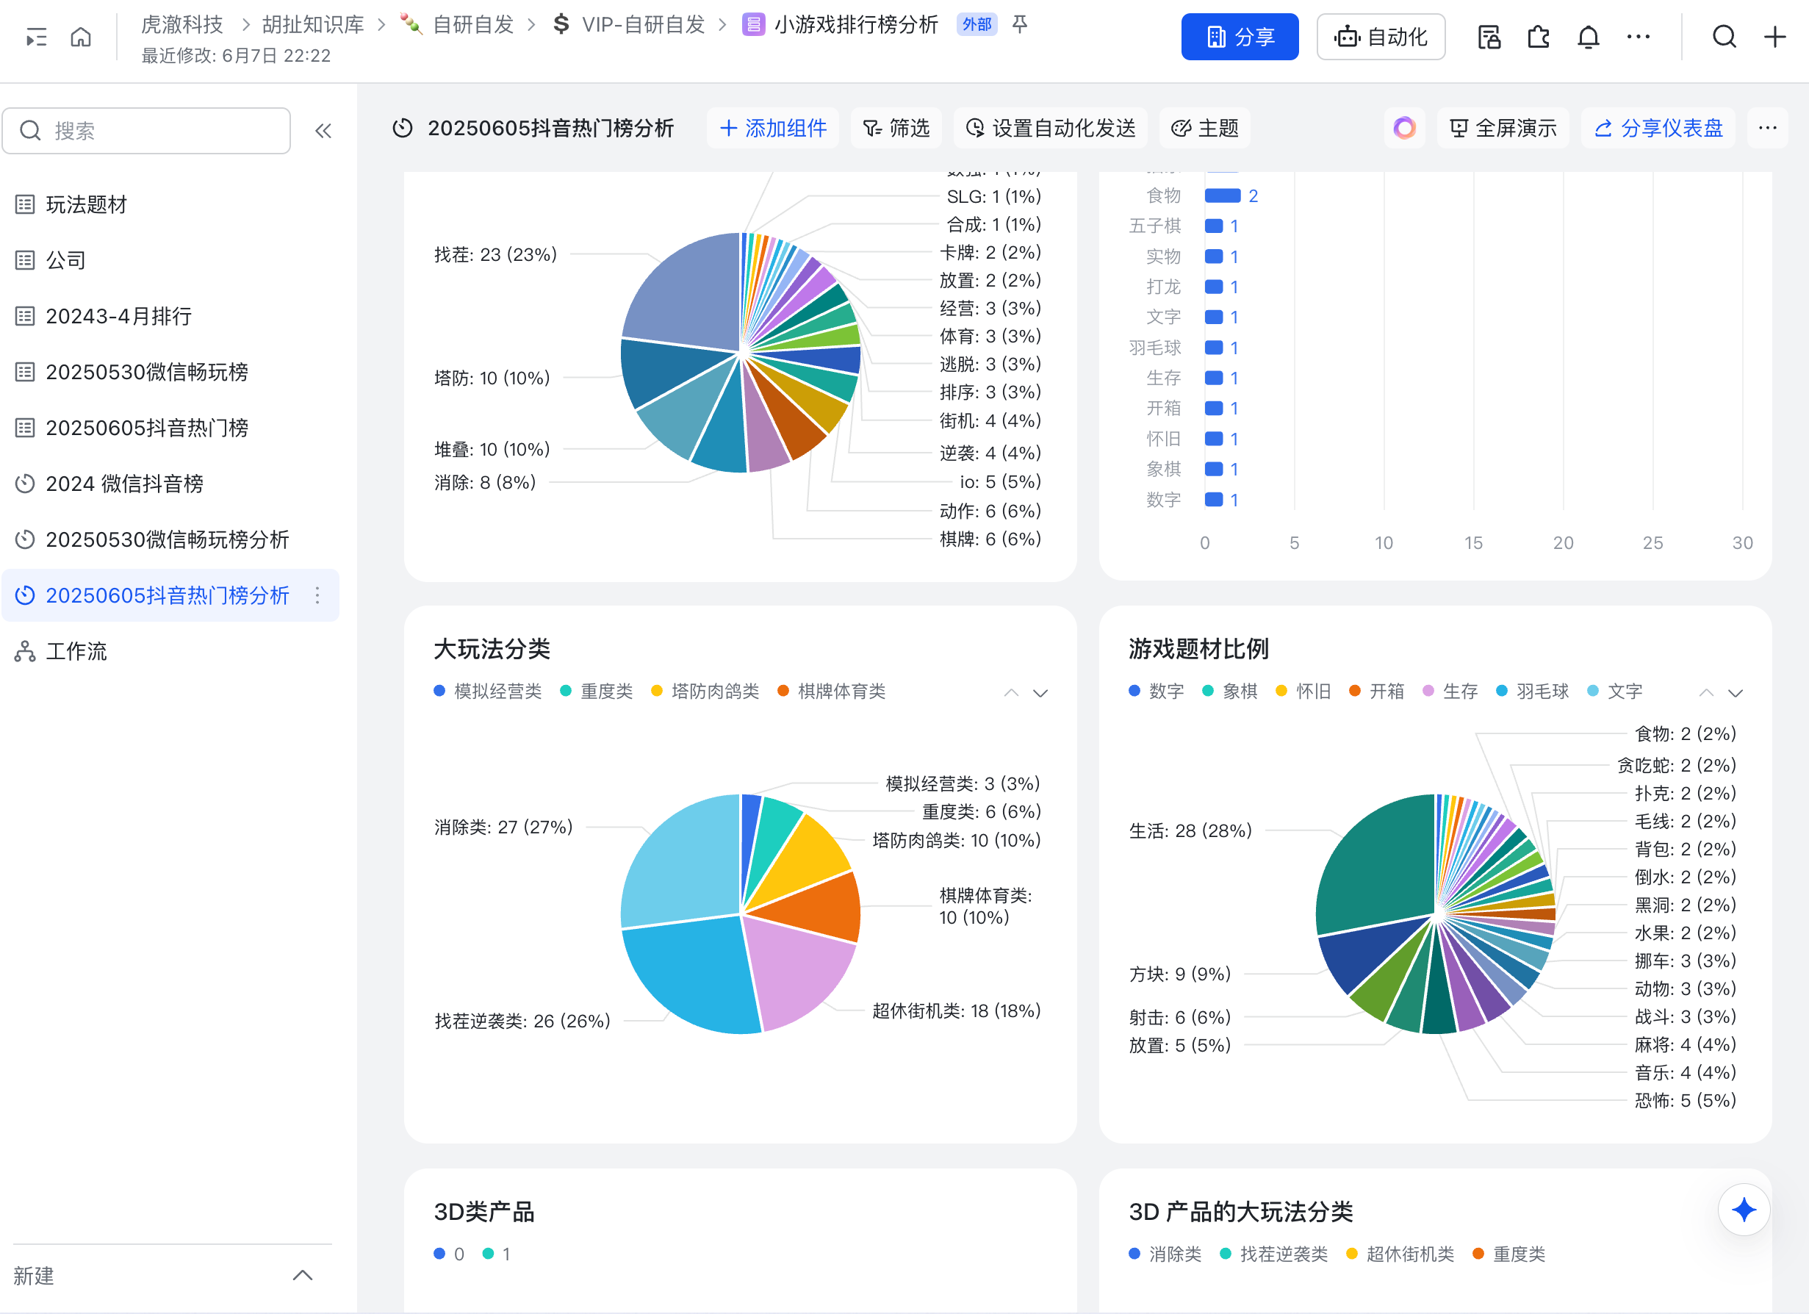Open notifications bell icon

click(x=1588, y=37)
